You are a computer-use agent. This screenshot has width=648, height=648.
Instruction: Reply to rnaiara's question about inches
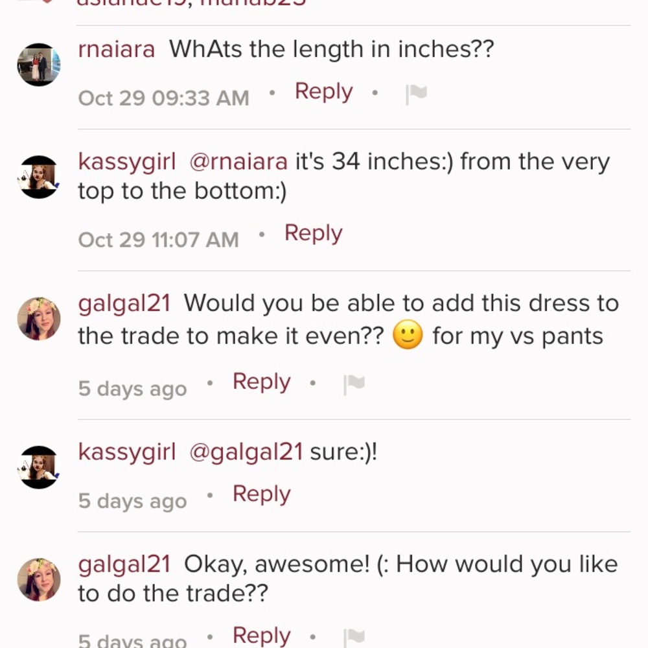click(323, 91)
